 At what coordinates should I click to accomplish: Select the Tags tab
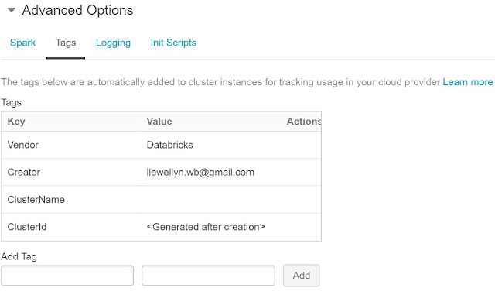(66, 43)
